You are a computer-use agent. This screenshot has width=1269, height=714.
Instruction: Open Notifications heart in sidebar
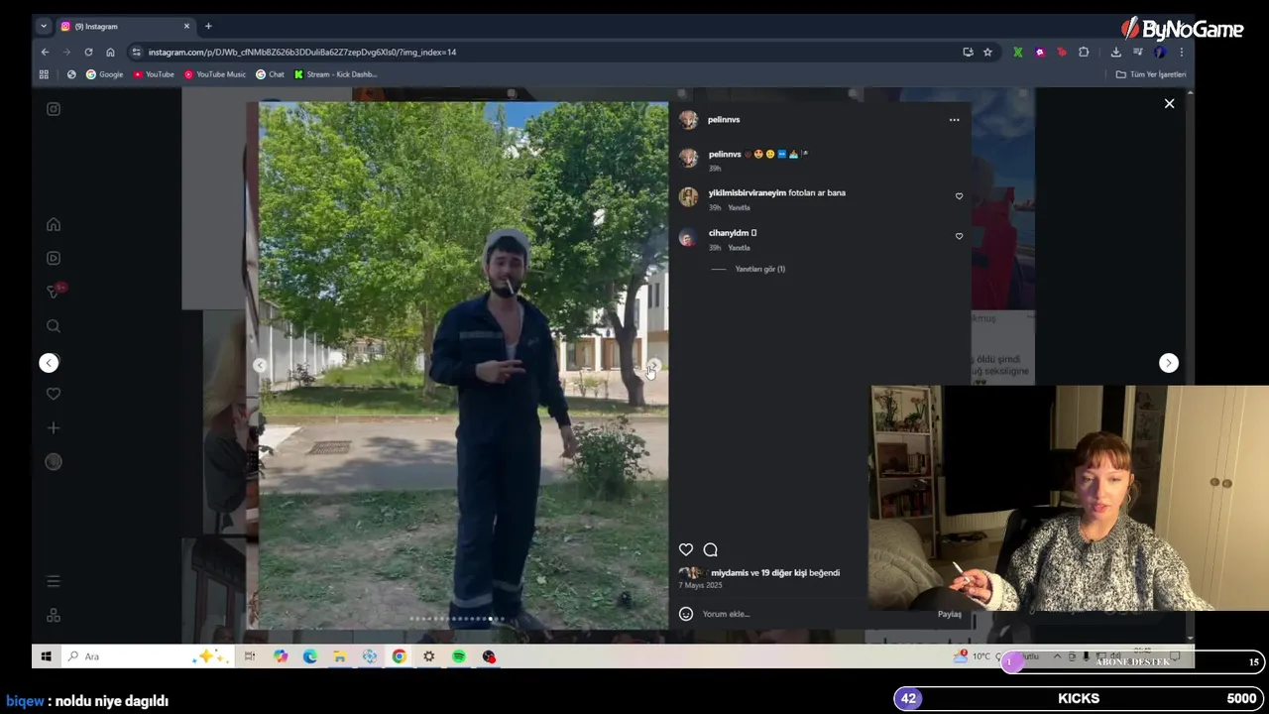pyautogui.click(x=54, y=394)
